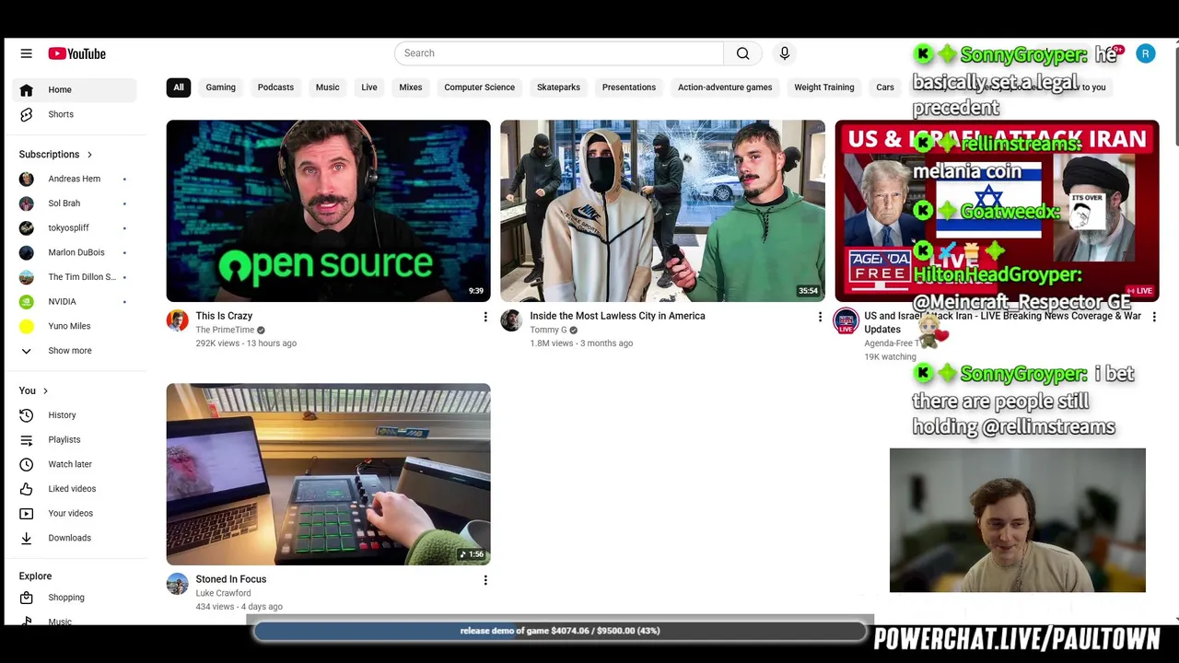
Task: Open Luke Crawford channel name
Action: click(223, 593)
